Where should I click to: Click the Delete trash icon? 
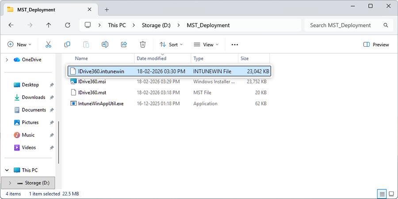click(x=142, y=45)
